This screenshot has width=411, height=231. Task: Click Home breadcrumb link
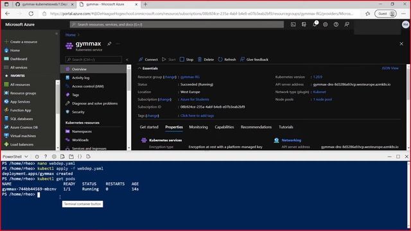[x=70, y=35]
